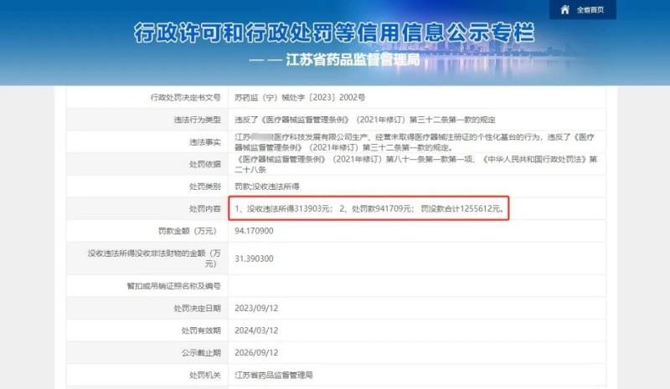Click the 处罚有效期 value 2024/03/12
Image resolution: width=670 pixels, height=389 pixels.
click(x=257, y=330)
